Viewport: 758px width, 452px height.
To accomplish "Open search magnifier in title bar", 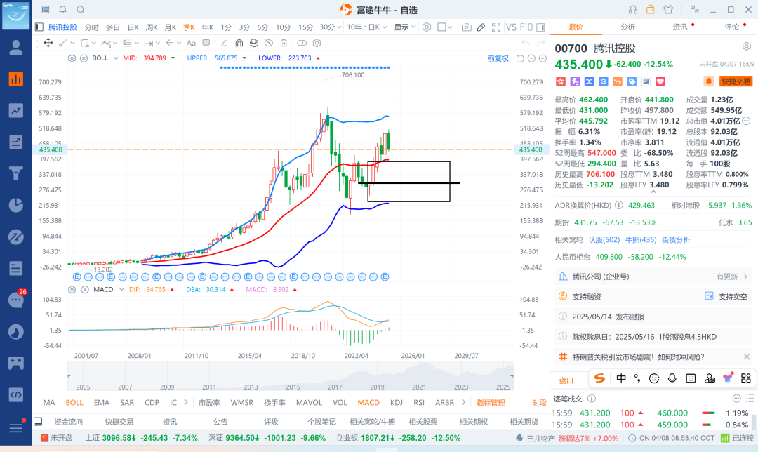I will point(81,10).
